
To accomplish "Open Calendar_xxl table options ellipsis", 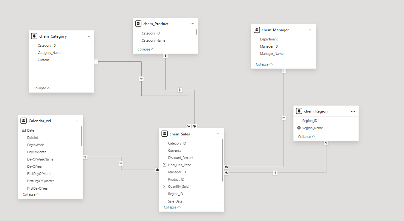I will (78, 121).
